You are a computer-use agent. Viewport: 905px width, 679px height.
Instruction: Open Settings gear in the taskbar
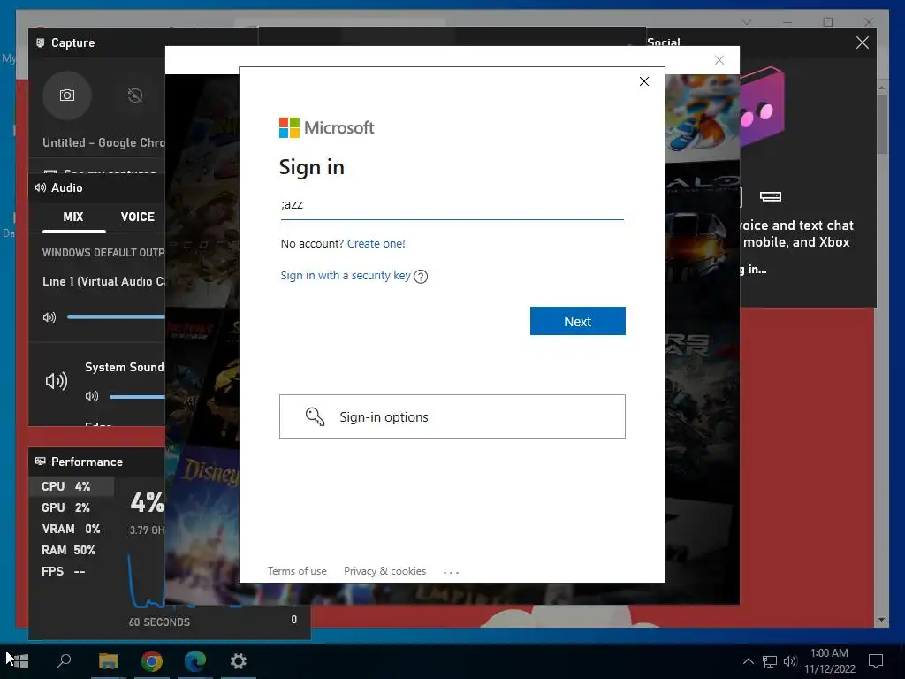coord(239,661)
